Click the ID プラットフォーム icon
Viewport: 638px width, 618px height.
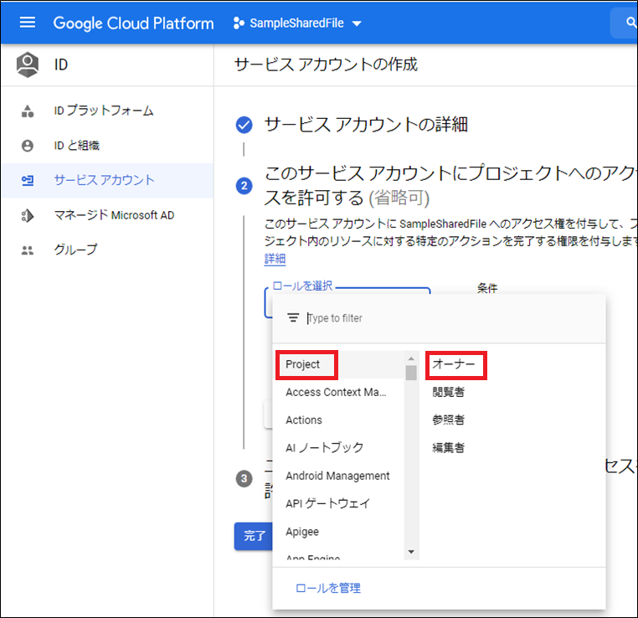tap(28, 111)
